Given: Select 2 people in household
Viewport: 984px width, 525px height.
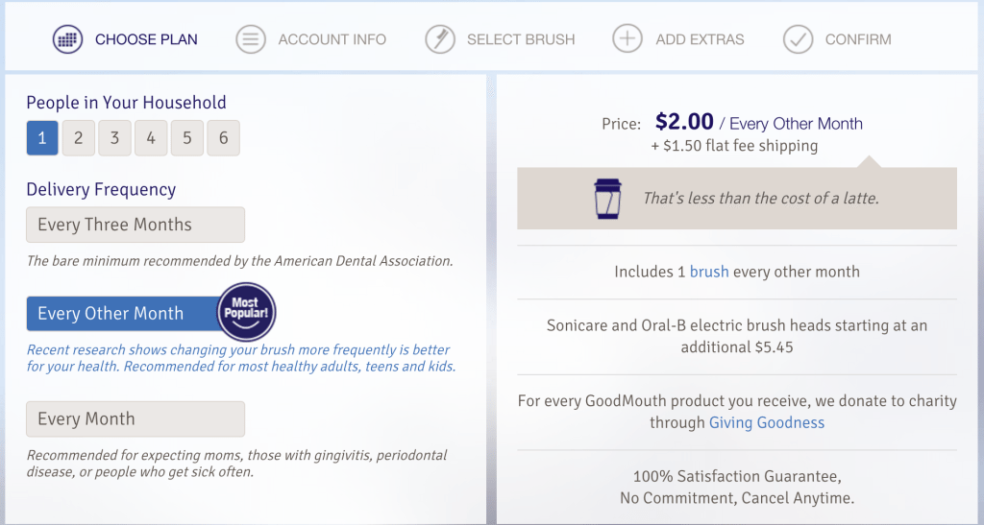Looking at the screenshot, I should [79, 138].
